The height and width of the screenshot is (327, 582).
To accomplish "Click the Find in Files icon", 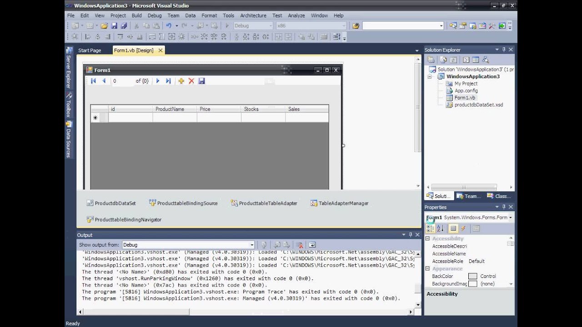I will (x=356, y=26).
